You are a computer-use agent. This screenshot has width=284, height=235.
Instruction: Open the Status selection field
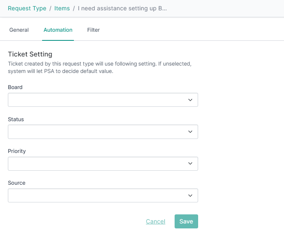(103, 132)
